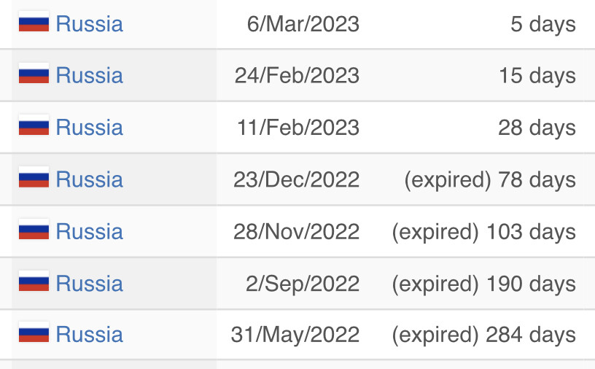Click the Russia link for the 31/May/2022 entry

click(89, 335)
